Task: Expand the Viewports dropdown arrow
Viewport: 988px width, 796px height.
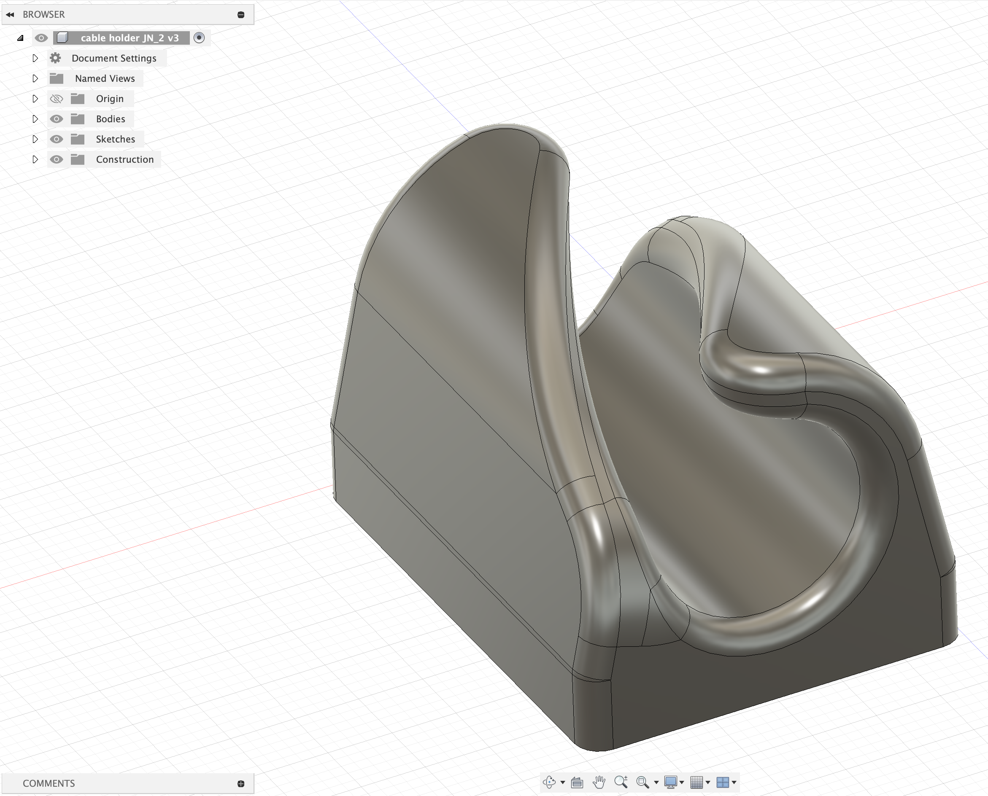Action: click(734, 783)
